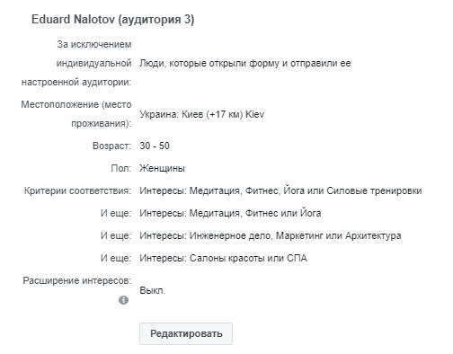Click the Пол label
Screen dimensions: 453x354
click(121, 168)
